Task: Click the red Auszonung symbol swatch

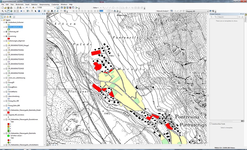Action: (x=9, y=39)
